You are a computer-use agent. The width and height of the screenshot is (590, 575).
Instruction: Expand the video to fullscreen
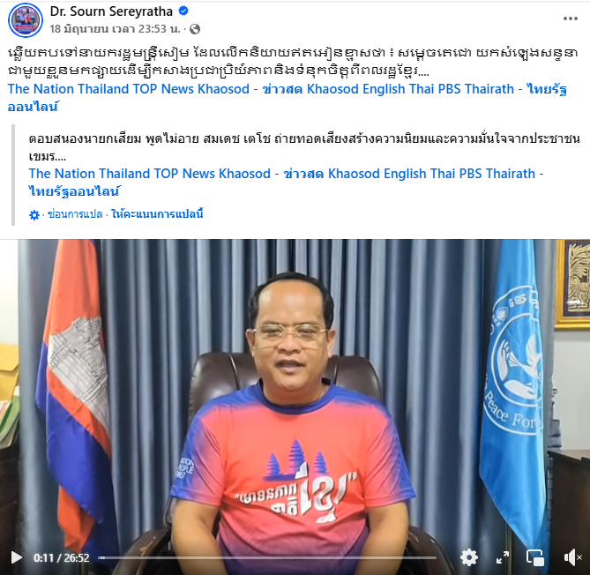[x=503, y=557]
